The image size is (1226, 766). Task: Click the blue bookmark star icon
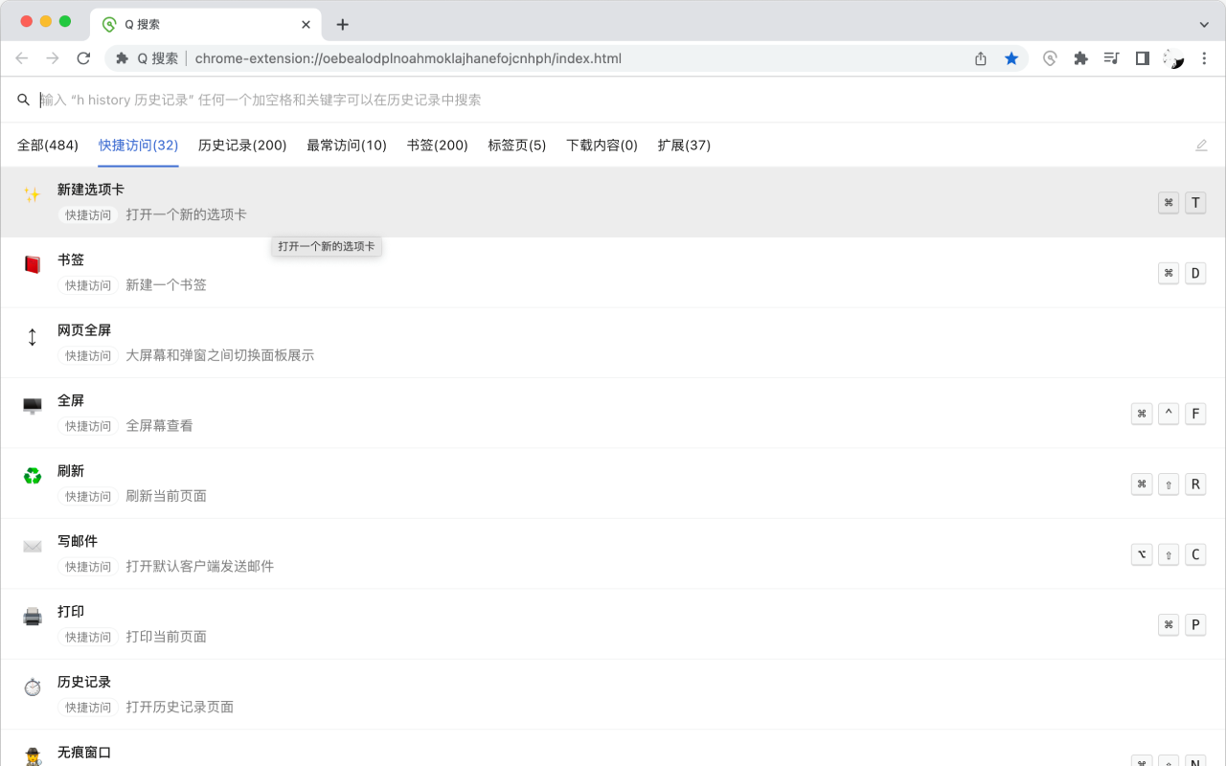coord(1011,58)
